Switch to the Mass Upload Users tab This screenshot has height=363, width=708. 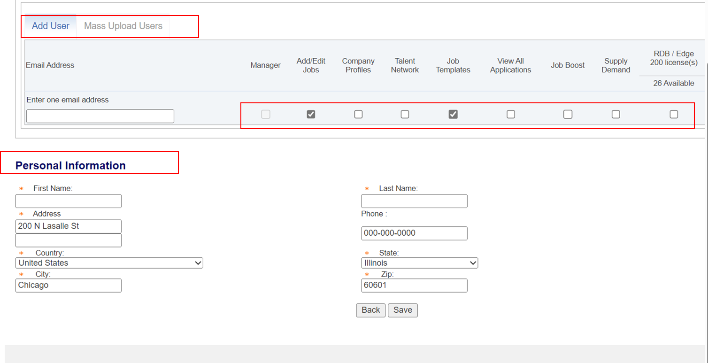[123, 26]
